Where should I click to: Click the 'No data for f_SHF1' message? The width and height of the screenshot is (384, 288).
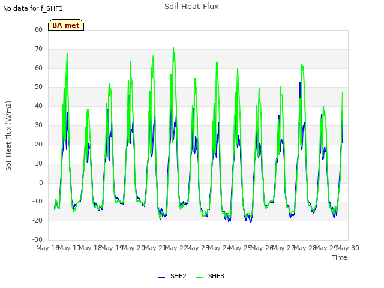pos(33,8)
